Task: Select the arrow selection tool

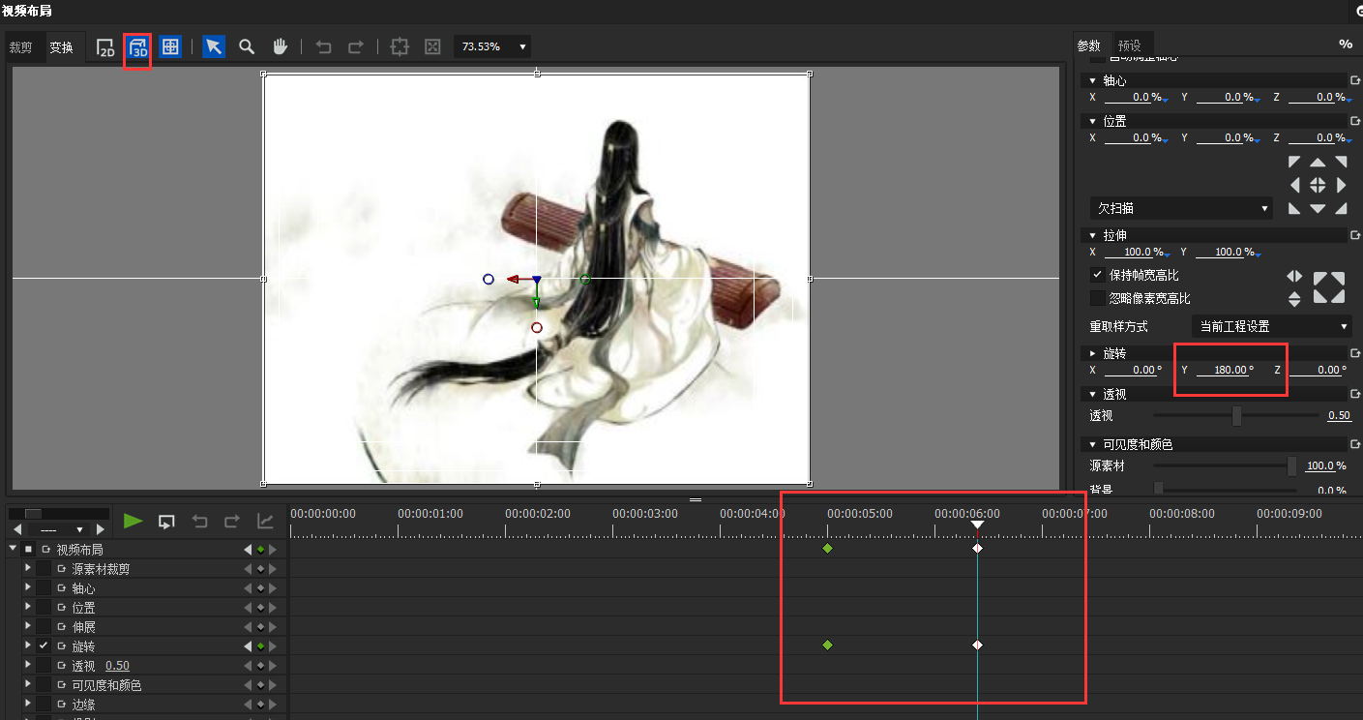Action: [214, 46]
